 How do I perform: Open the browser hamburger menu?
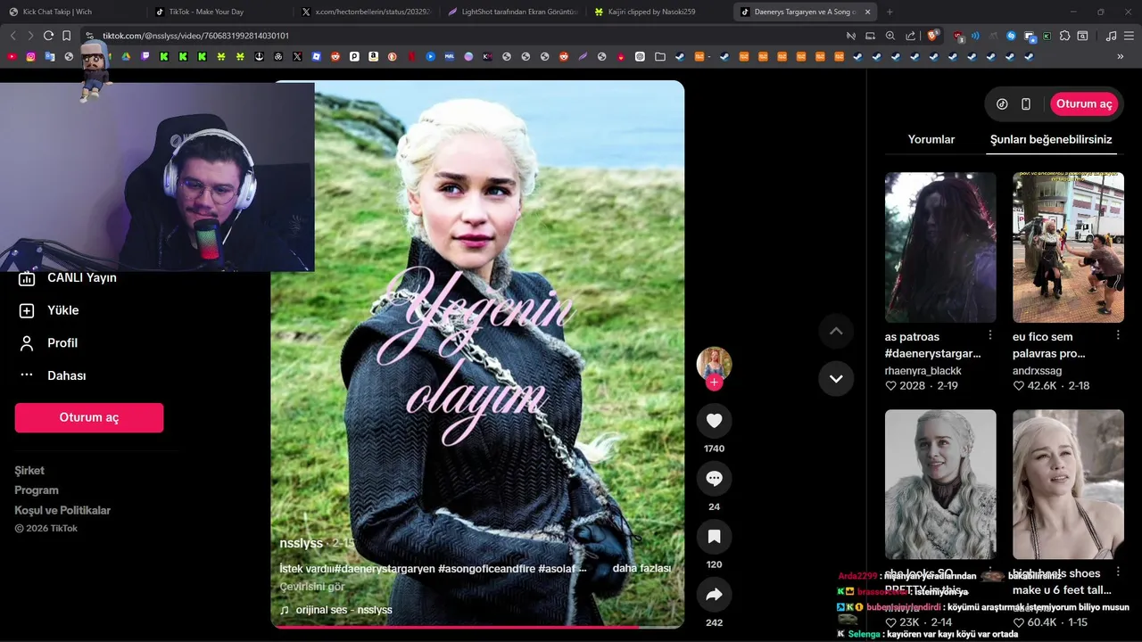pyautogui.click(x=1130, y=36)
